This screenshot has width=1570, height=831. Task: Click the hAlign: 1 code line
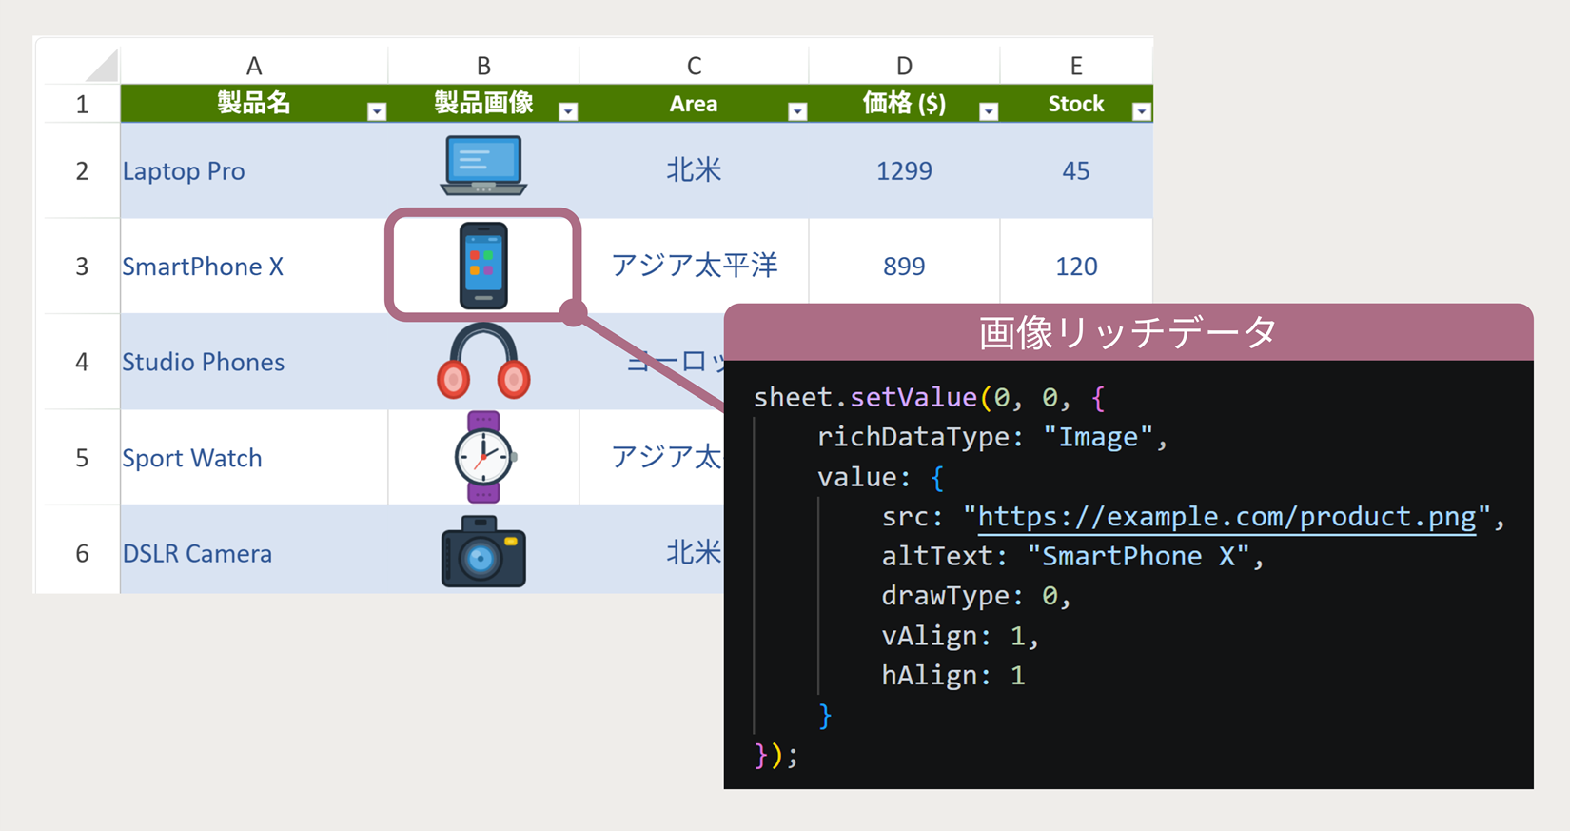point(953,676)
